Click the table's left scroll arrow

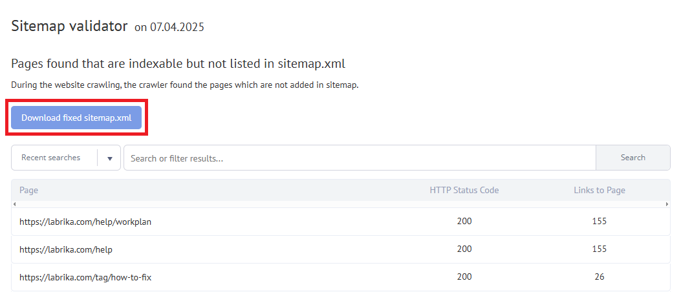coord(14,204)
